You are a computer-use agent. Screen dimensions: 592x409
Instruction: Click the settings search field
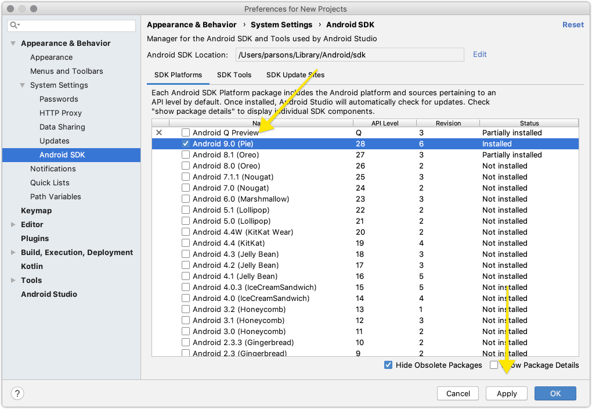click(x=71, y=26)
